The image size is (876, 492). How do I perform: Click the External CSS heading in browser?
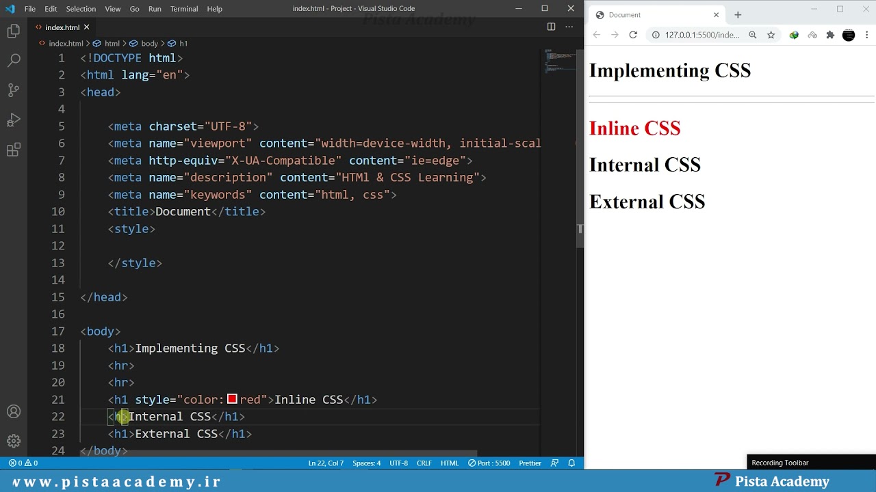647,202
